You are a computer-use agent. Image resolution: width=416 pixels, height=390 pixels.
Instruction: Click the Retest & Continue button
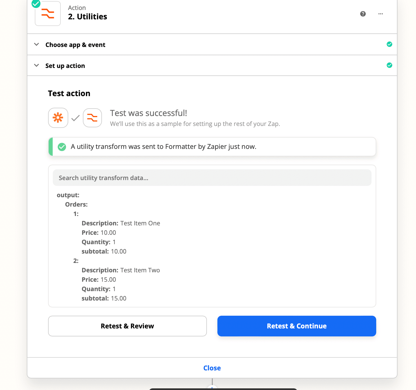pos(297,326)
